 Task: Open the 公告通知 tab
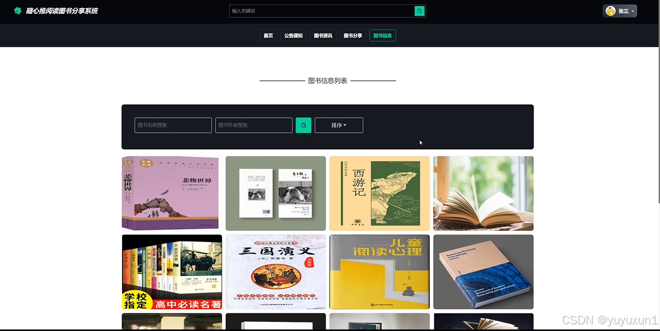(x=293, y=36)
